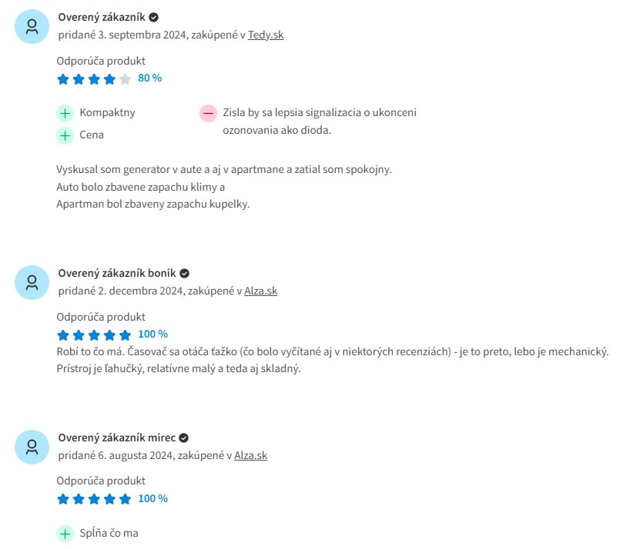Click the green plus icon beside Kompaktny
630x549 pixels.
65,113
